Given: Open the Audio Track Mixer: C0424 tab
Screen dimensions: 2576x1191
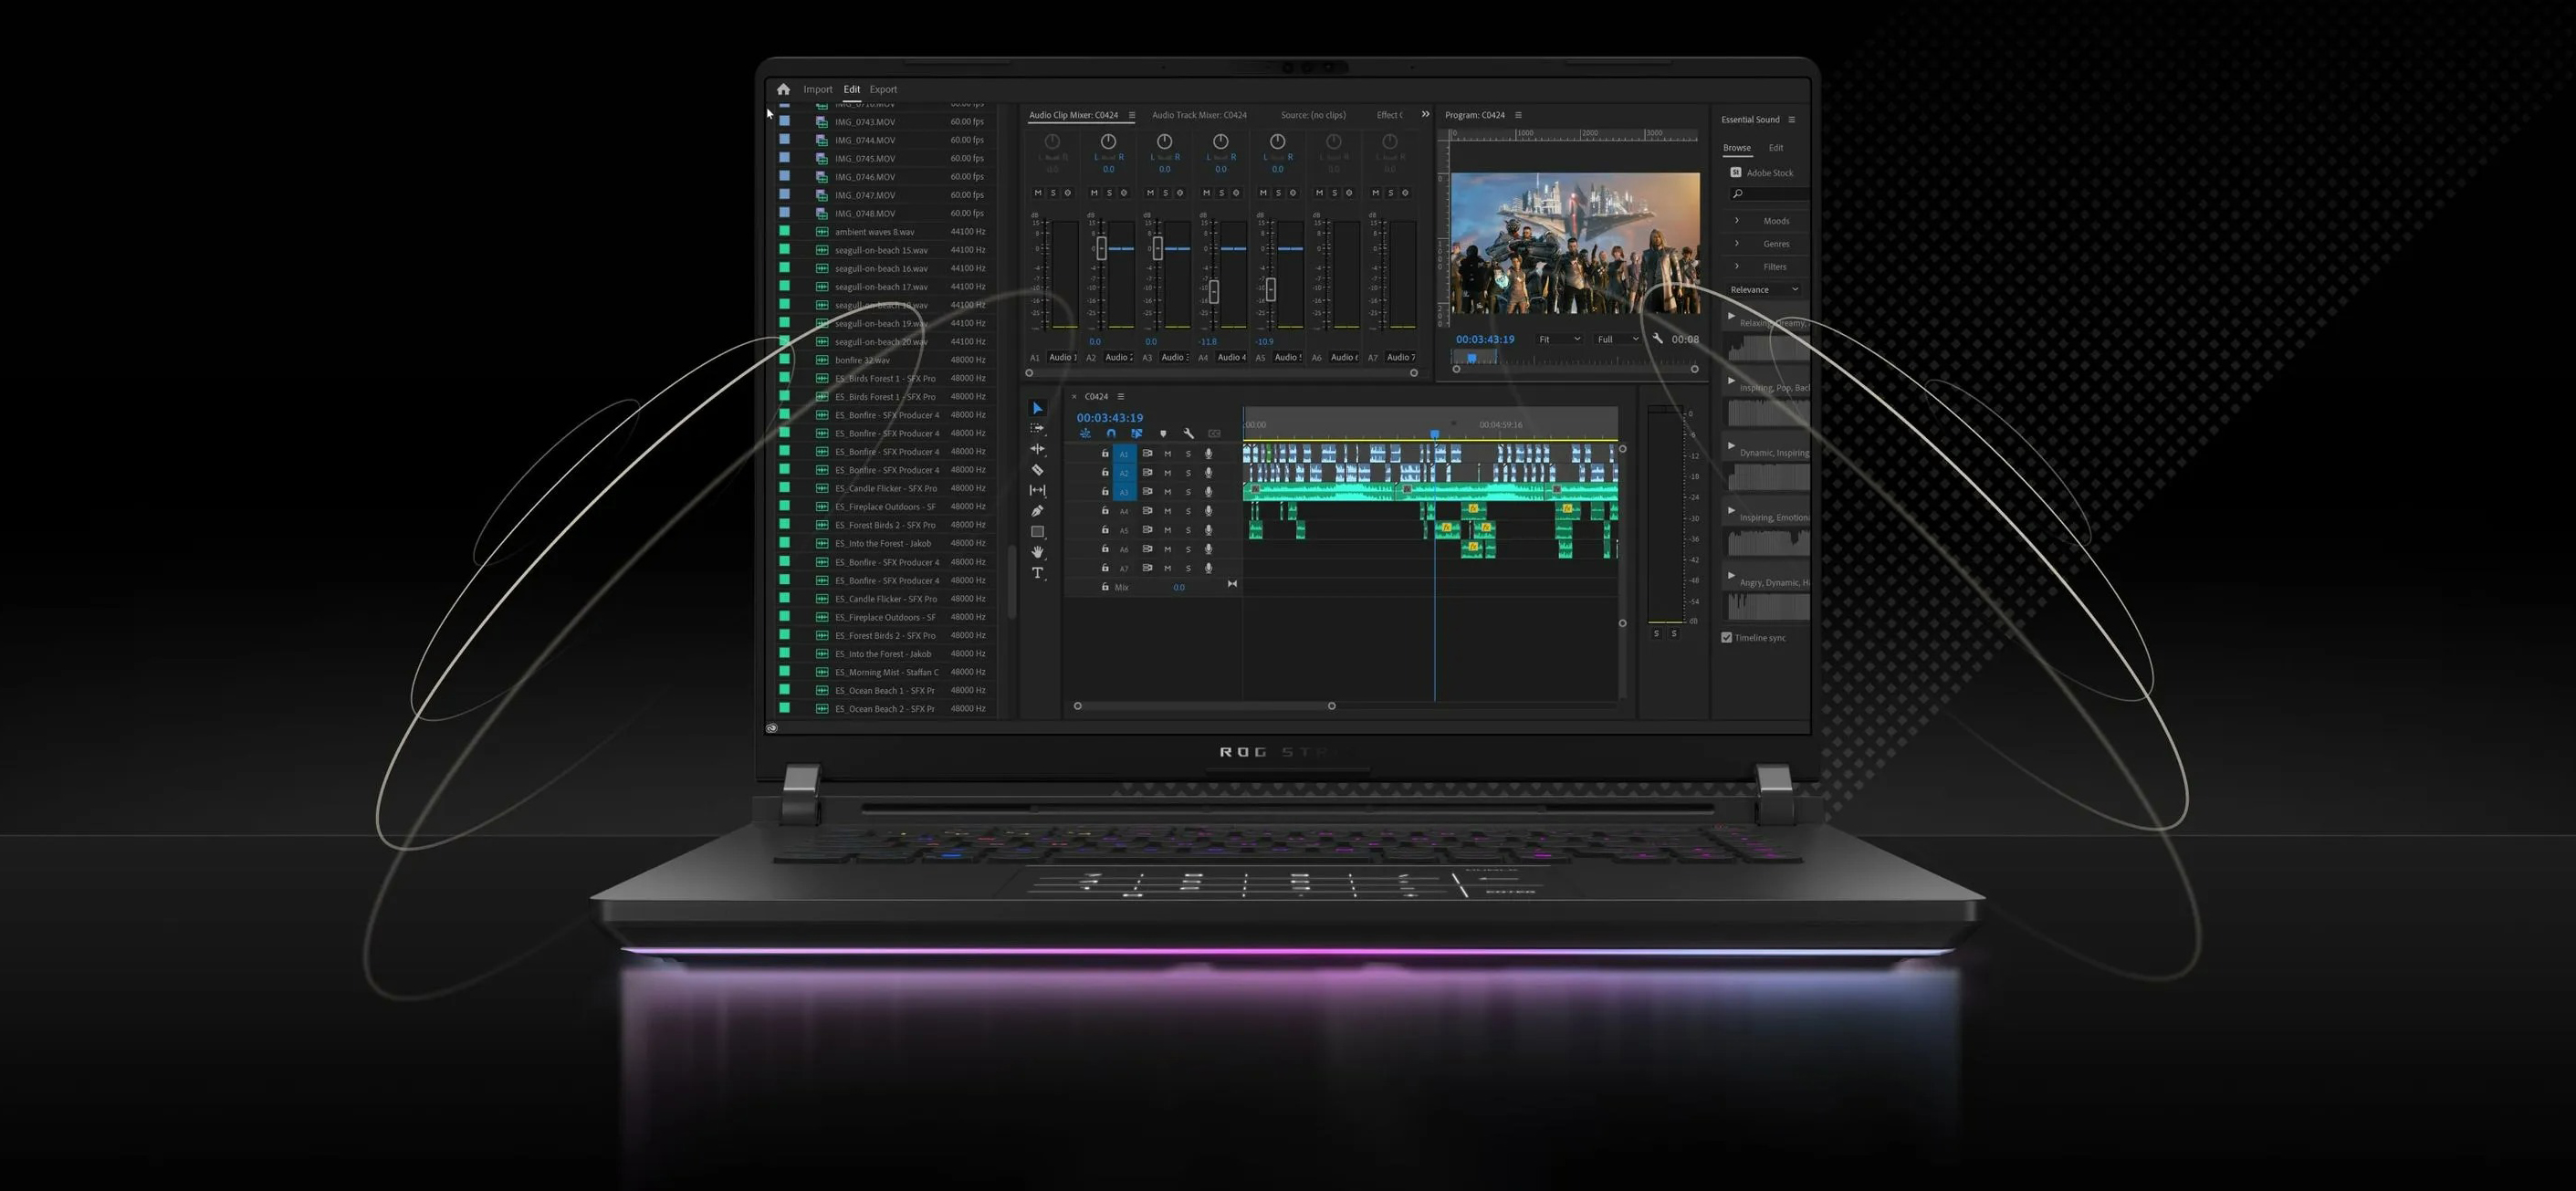Looking at the screenshot, I should (x=1199, y=115).
